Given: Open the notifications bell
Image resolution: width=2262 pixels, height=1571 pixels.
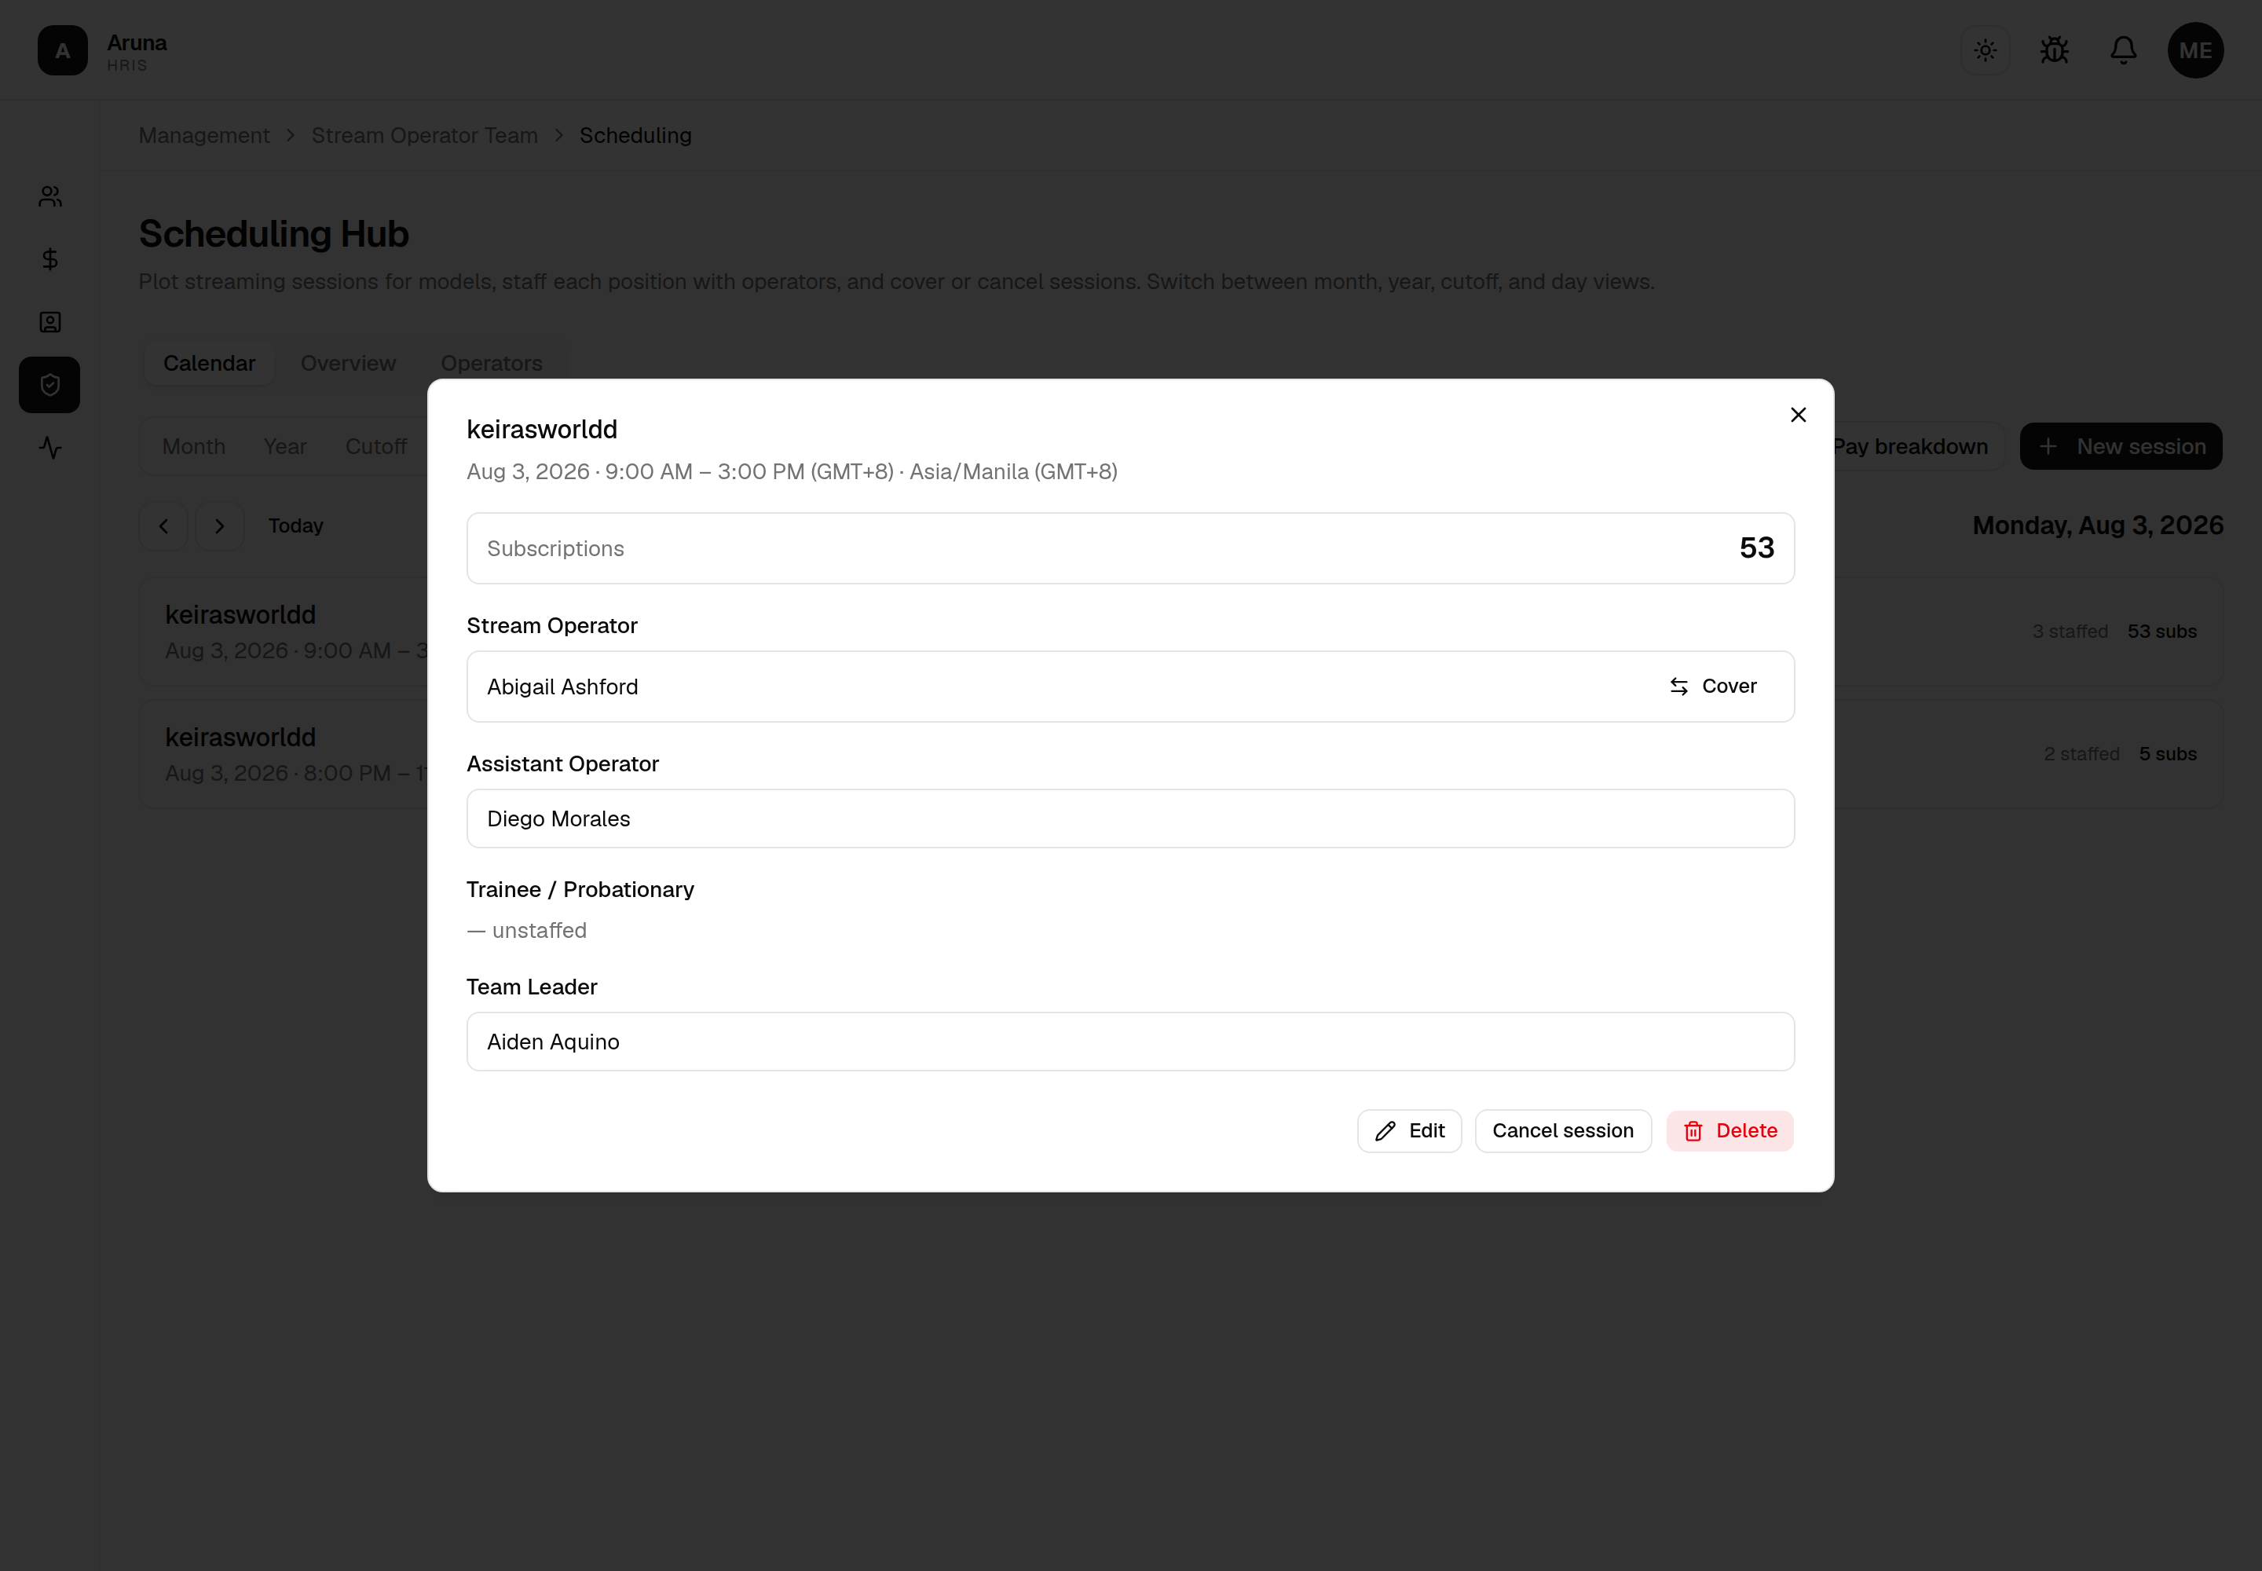Looking at the screenshot, I should point(2122,50).
